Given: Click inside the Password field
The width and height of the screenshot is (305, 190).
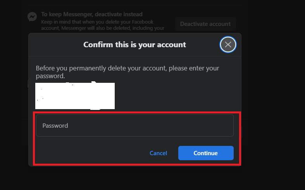Looking at the screenshot, I should pyautogui.click(x=134, y=125).
